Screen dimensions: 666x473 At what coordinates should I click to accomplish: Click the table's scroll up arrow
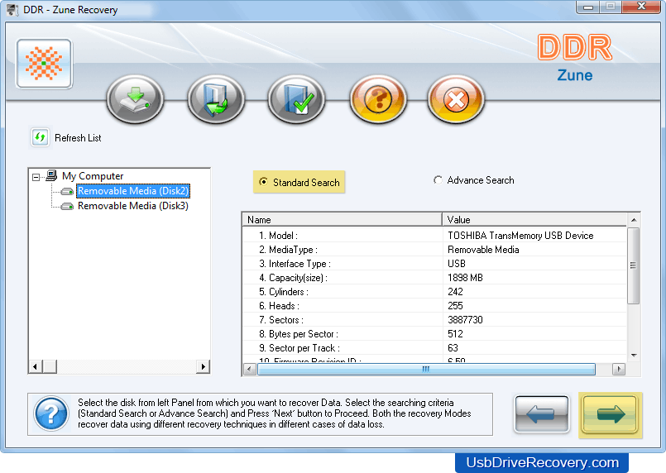pos(633,219)
